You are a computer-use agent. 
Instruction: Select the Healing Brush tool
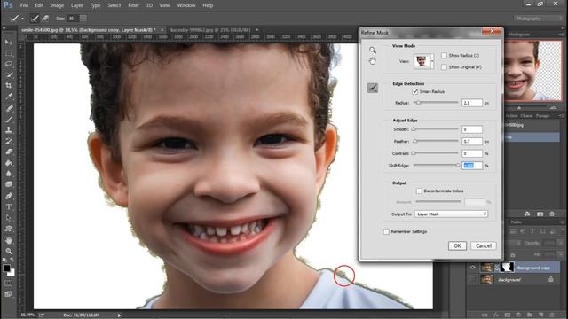click(9, 108)
